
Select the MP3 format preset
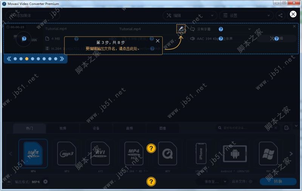(67, 154)
